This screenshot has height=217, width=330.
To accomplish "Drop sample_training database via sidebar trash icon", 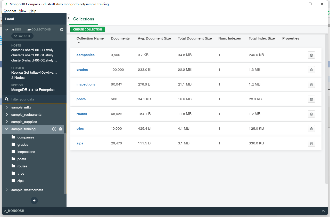I will click(61, 129).
